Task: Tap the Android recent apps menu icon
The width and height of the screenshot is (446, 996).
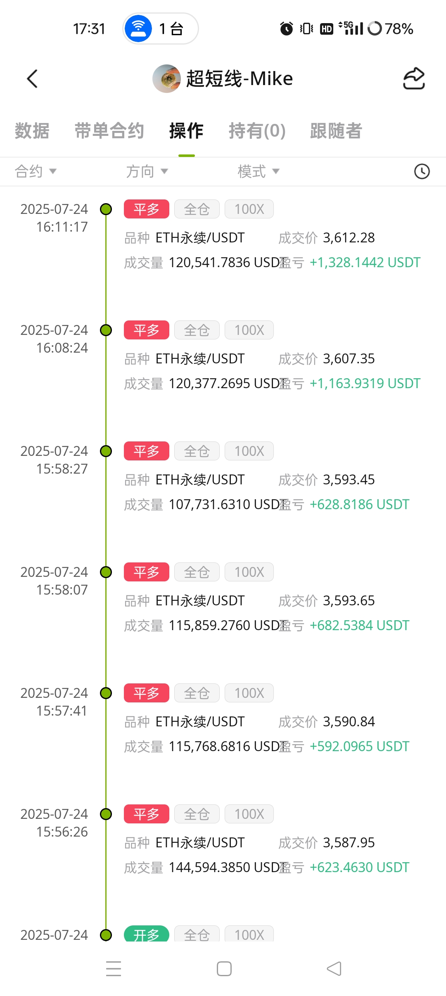Action: coord(114,969)
